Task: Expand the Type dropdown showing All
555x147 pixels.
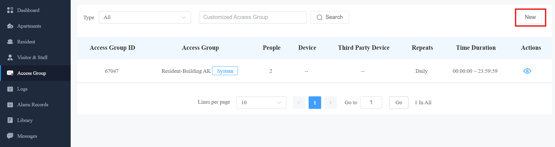Action: pyautogui.click(x=145, y=17)
